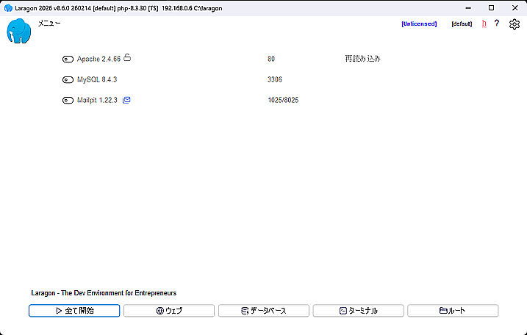This screenshot has width=527, height=335.
Task: Open the Mailpit mailbox icon
Action: [127, 100]
